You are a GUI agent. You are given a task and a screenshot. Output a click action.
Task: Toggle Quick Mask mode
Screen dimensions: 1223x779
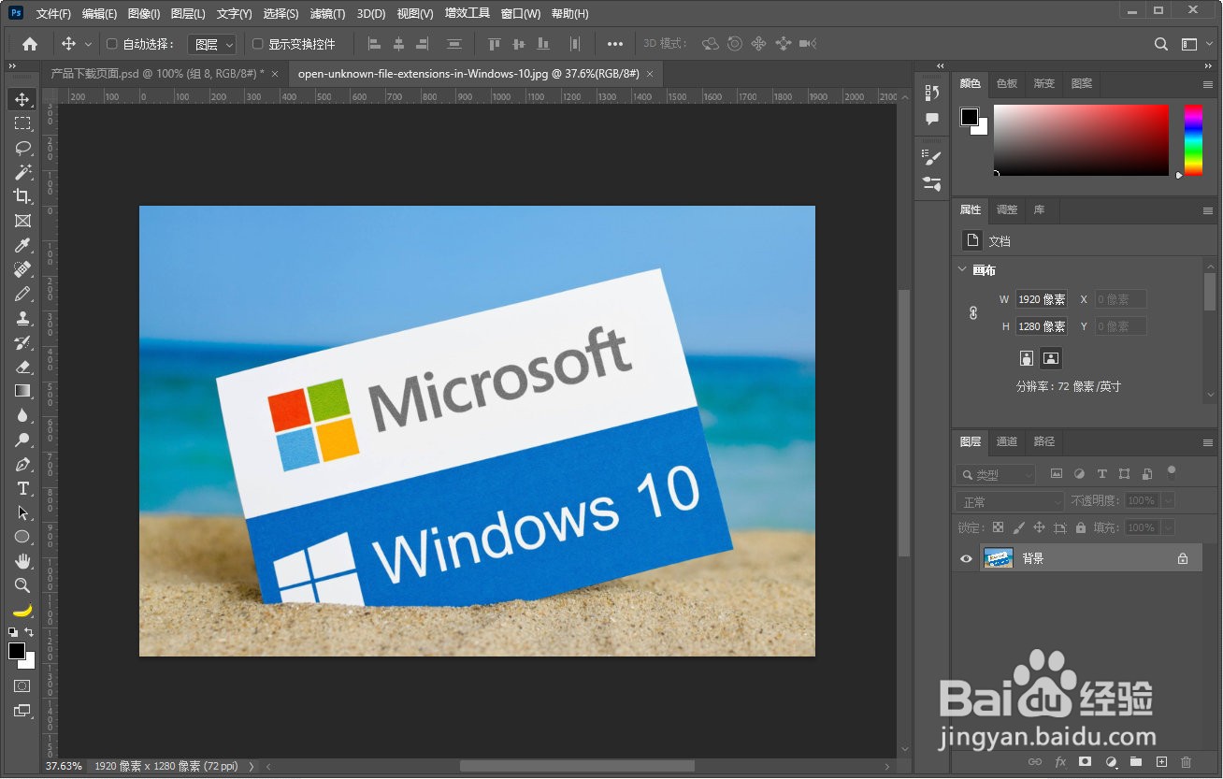pyautogui.click(x=22, y=686)
